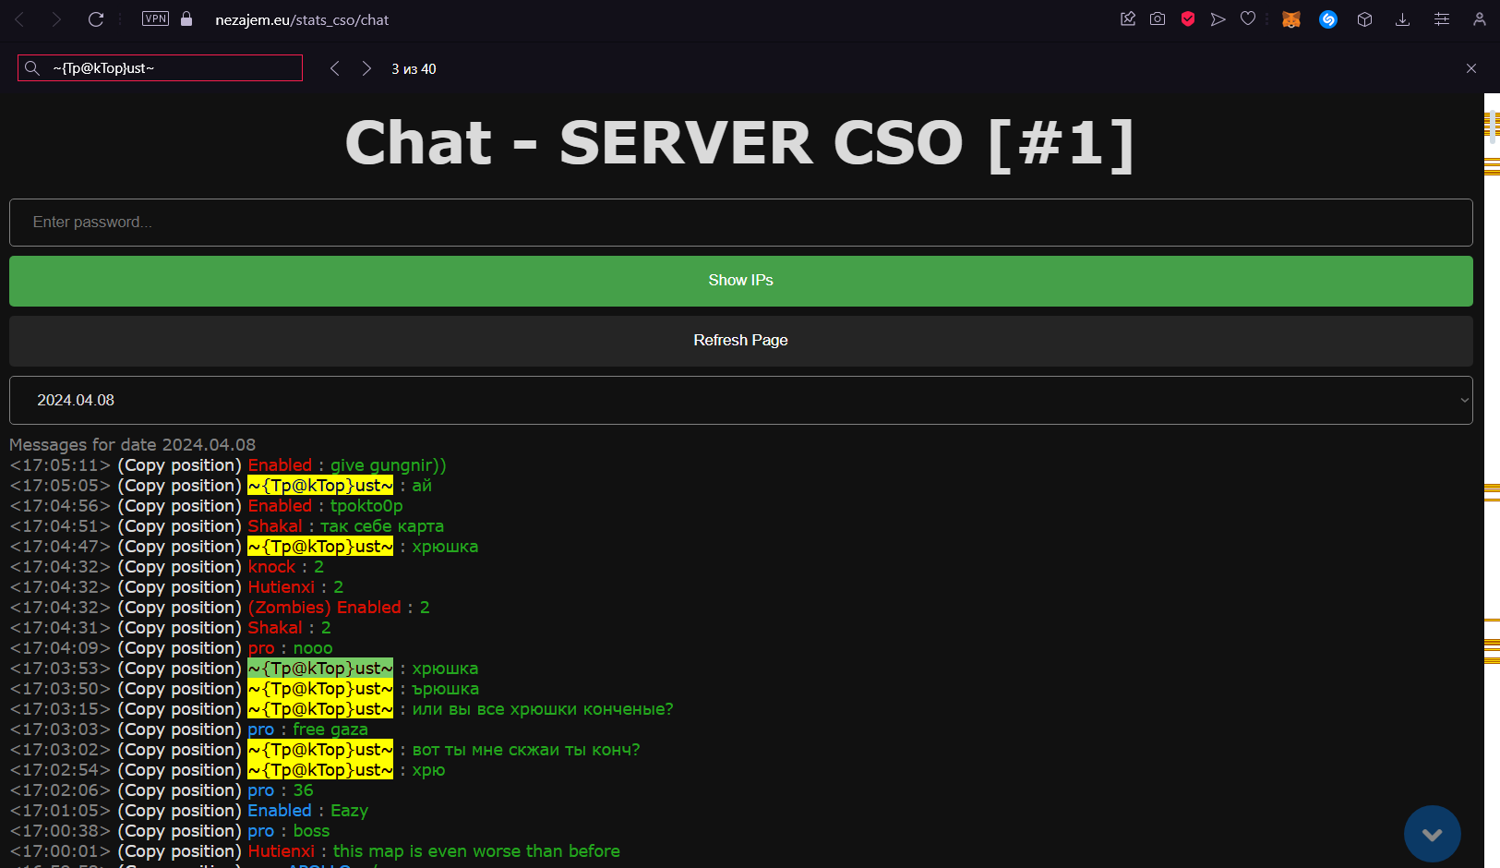The height and width of the screenshot is (868, 1500).
Task: Open the Shazam extension icon
Action: [1328, 19]
